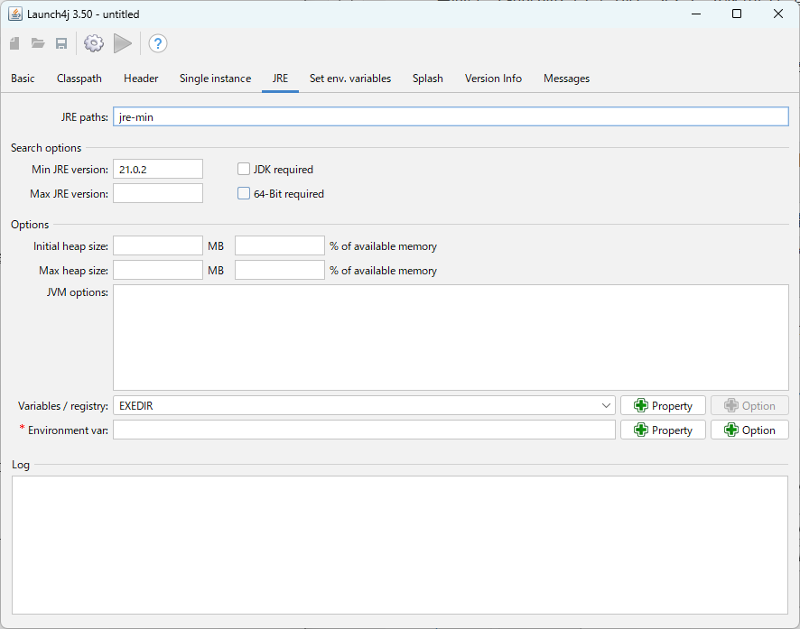Build the wrapper using the gear icon
The width and height of the screenshot is (800, 629).
tap(93, 43)
